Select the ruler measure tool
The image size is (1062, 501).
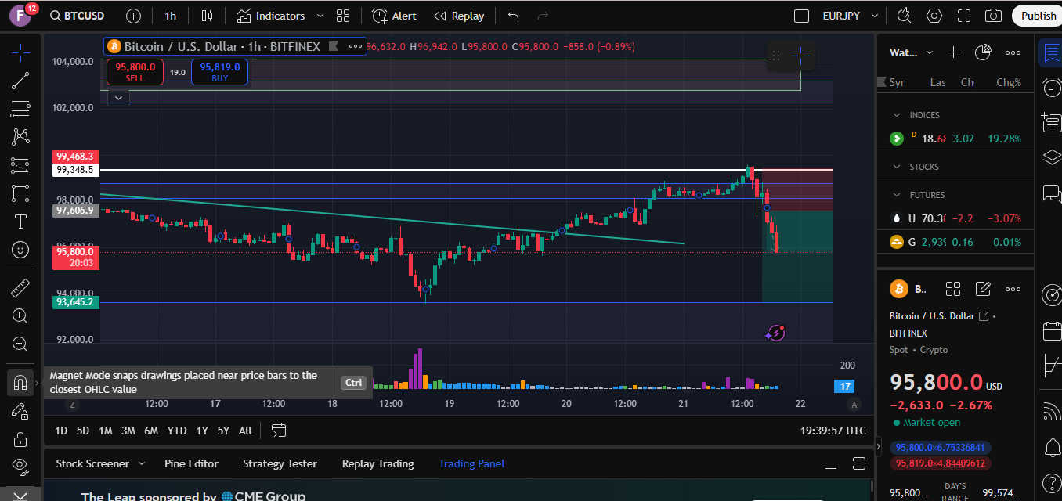(x=20, y=288)
